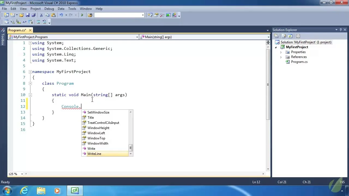
Task: Click the New Project toolbar icon
Action: [7, 15]
